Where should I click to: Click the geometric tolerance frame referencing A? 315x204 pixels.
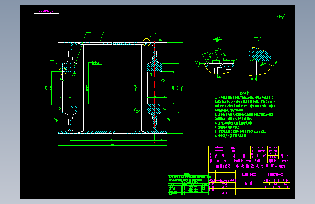click(x=97, y=63)
